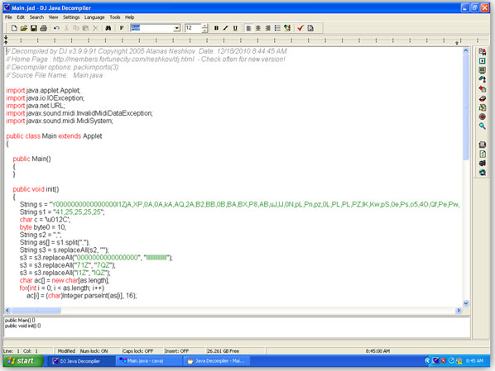Open the Language menu
This screenshot has width=495, height=371.
94,17
